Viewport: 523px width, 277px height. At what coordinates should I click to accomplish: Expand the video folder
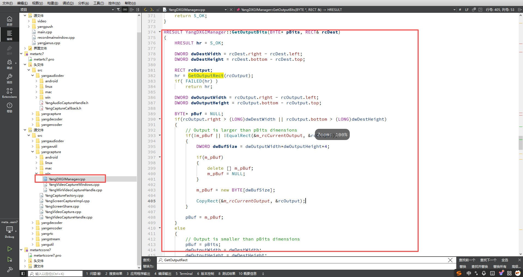(29, 21)
